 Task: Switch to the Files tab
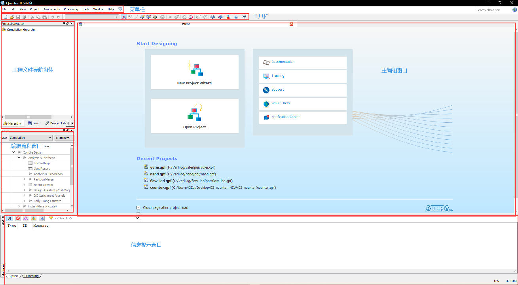(x=33, y=123)
